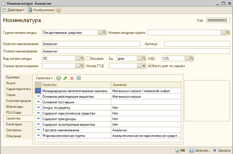Open the Действия dropdown menu
Viewport: 233px width, 154px height.
pos(14,10)
